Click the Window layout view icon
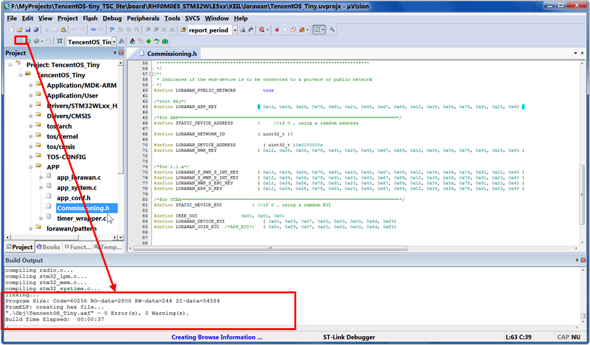 pos(317,30)
